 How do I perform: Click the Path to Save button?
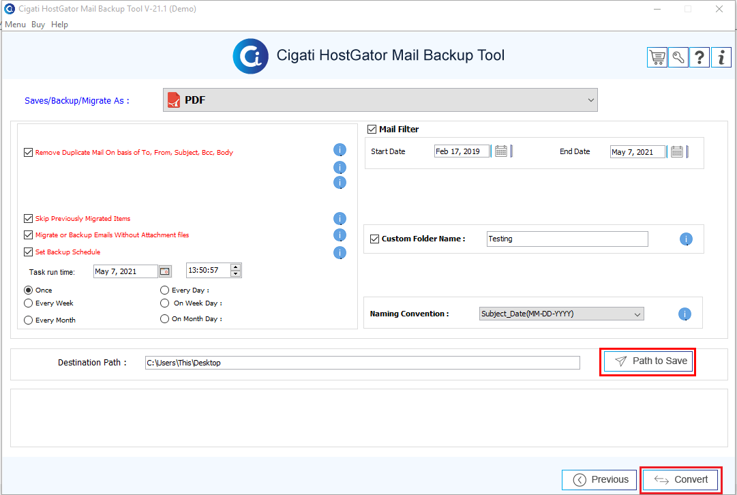coord(648,361)
